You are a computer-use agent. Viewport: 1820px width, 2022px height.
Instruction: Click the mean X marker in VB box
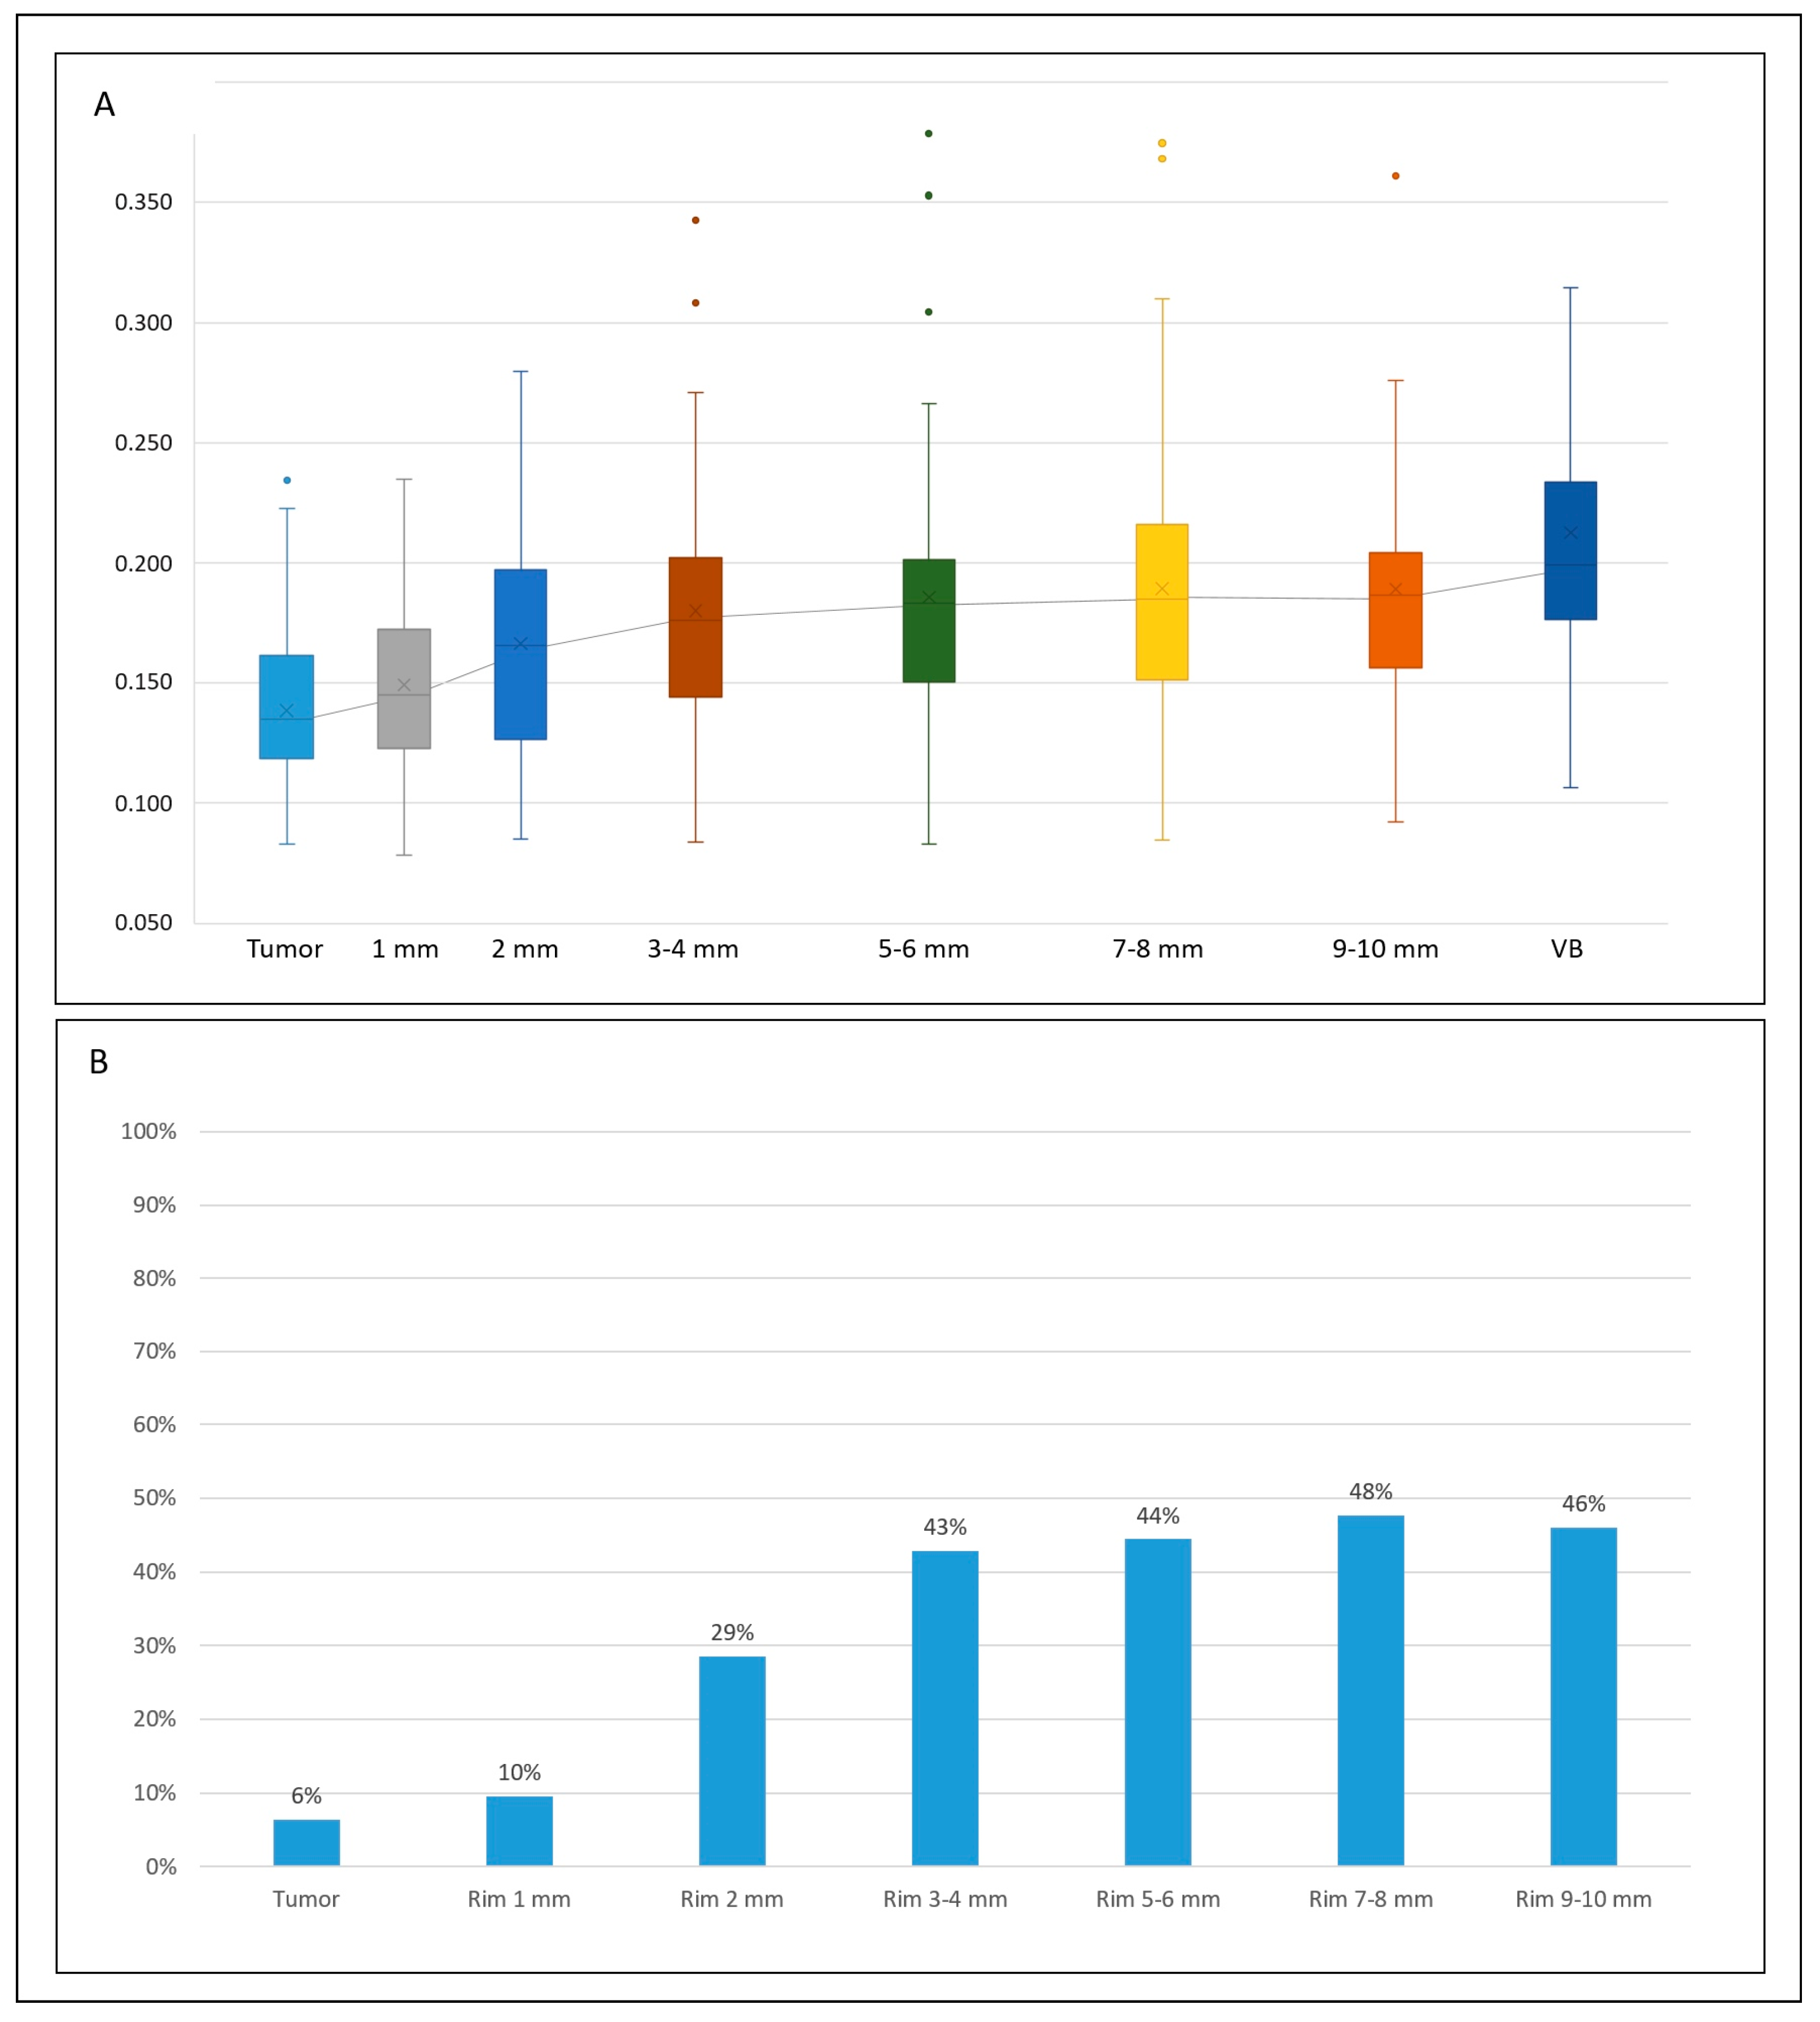coord(1570,533)
